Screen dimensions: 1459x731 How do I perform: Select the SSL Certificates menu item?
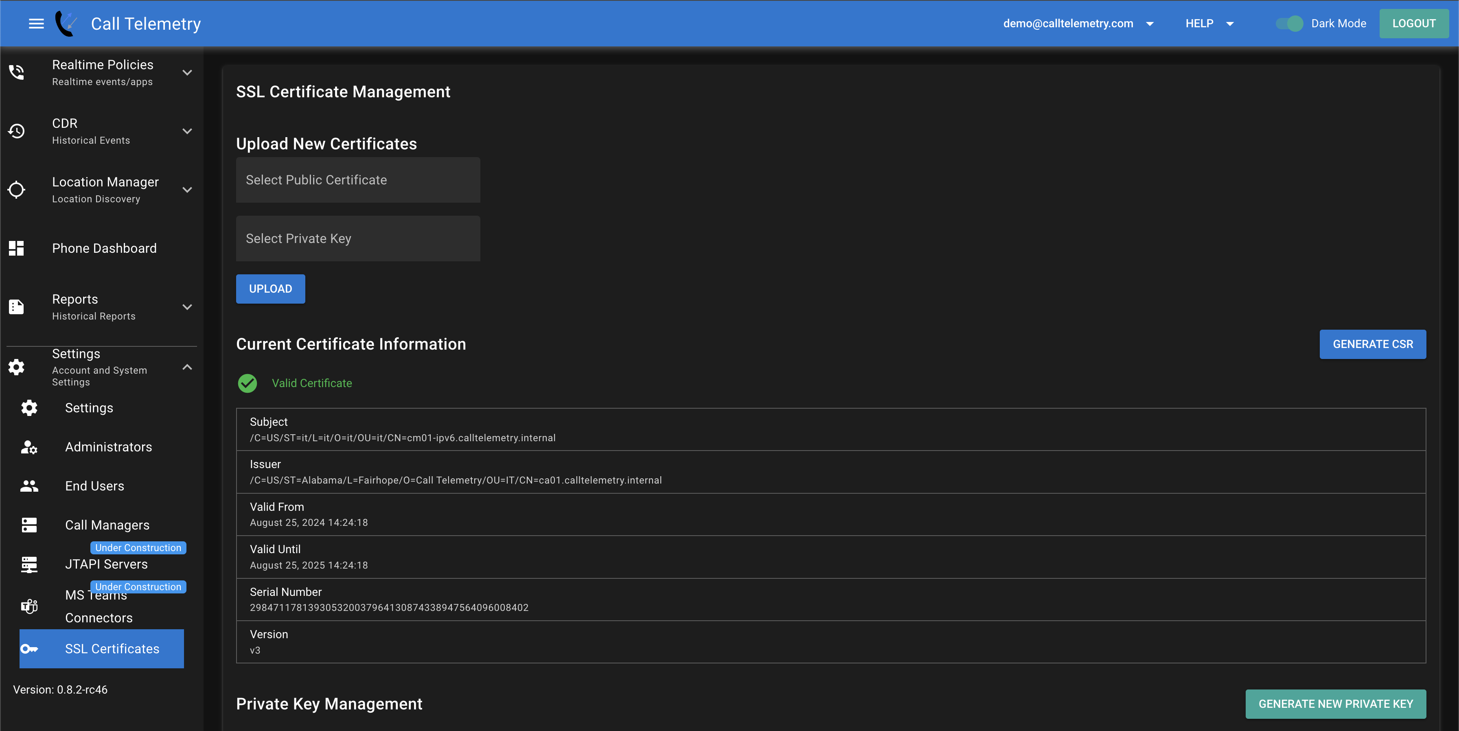(x=101, y=649)
